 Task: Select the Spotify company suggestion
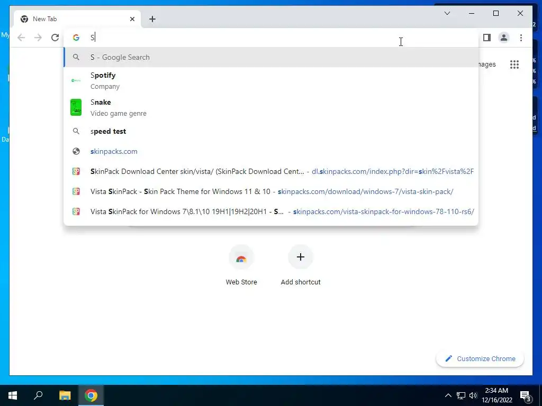pyautogui.click(x=272, y=81)
